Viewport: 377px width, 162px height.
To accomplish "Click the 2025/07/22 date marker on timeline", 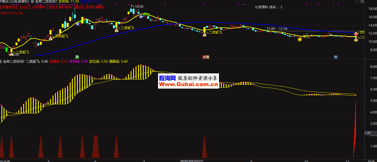I will (192, 161).
